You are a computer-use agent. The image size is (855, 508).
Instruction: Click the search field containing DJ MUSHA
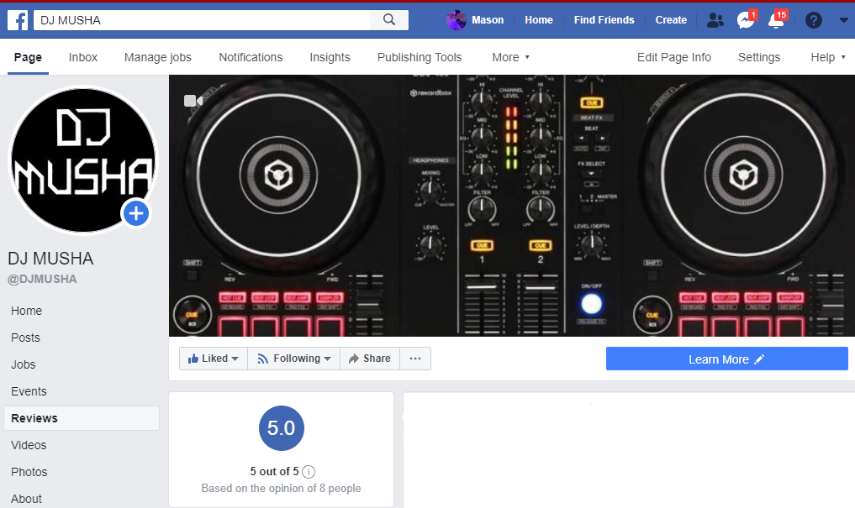[202, 20]
